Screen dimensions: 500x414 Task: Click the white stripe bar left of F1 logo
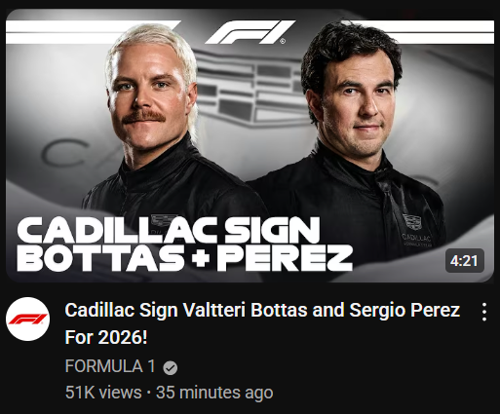coord(93,32)
